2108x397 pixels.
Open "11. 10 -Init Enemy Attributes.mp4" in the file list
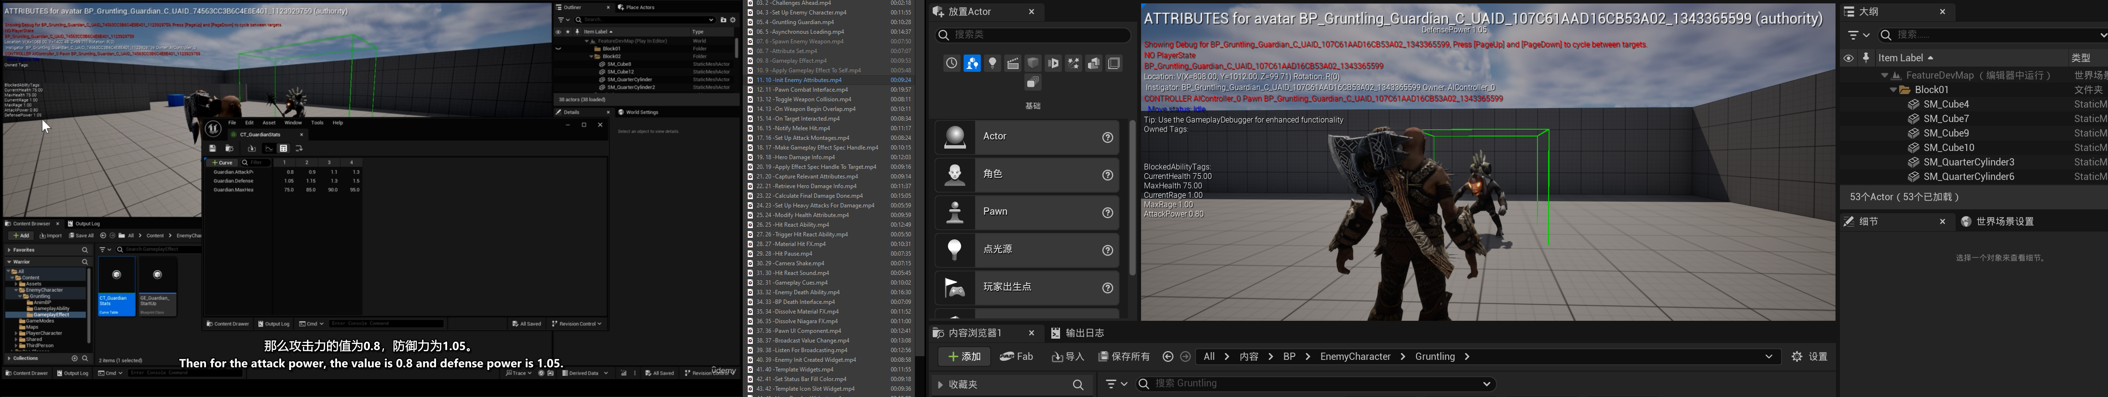[800, 80]
